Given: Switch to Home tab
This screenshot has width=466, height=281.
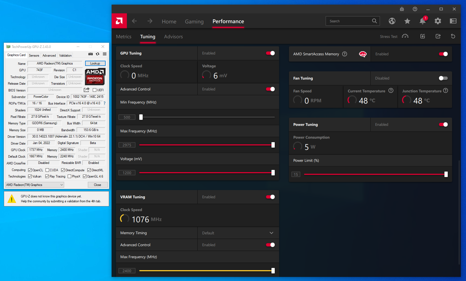Looking at the screenshot, I should point(169,22).
